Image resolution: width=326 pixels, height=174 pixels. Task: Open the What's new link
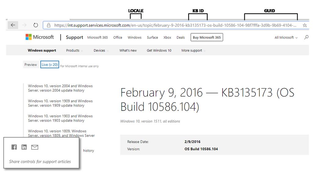pyautogui.click(x=128, y=50)
